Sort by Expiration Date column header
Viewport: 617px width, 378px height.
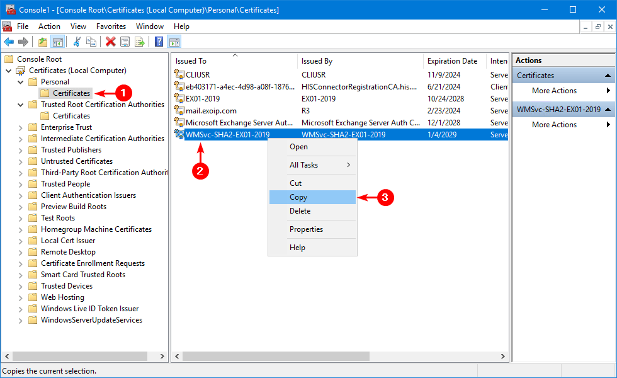click(453, 61)
